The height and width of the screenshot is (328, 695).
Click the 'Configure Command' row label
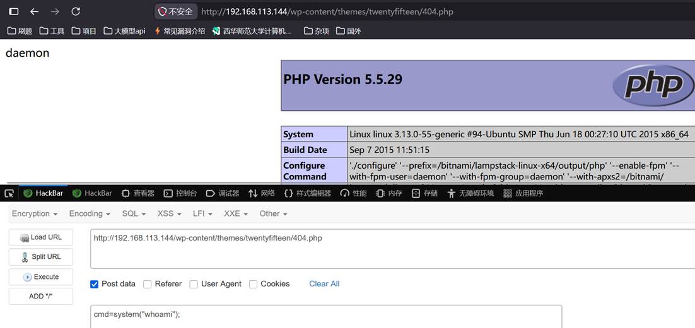point(305,171)
